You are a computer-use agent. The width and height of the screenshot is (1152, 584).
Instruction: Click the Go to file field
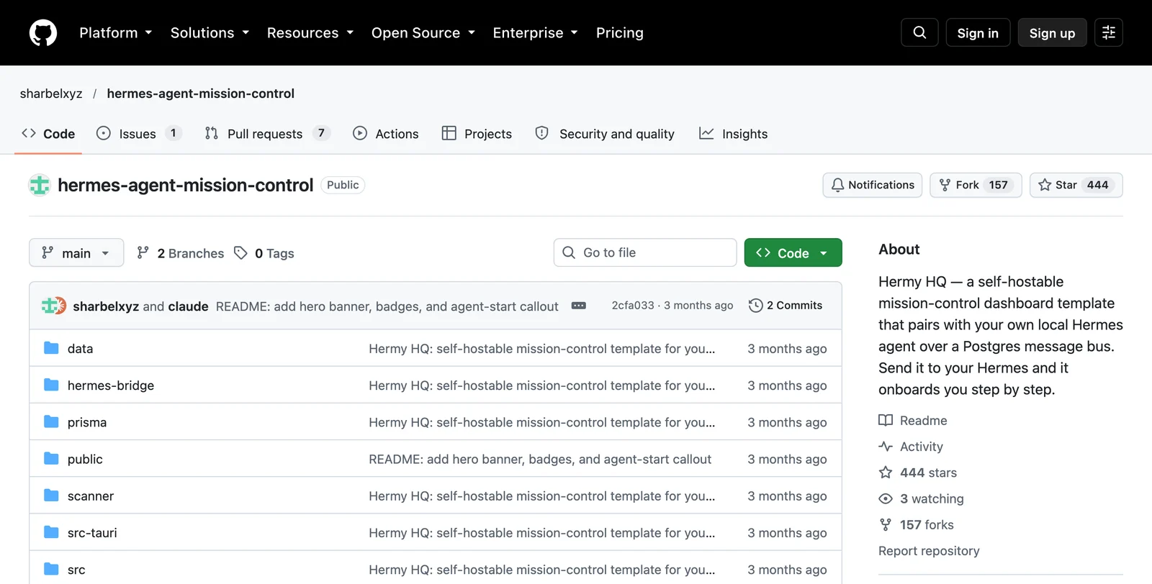tap(645, 252)
